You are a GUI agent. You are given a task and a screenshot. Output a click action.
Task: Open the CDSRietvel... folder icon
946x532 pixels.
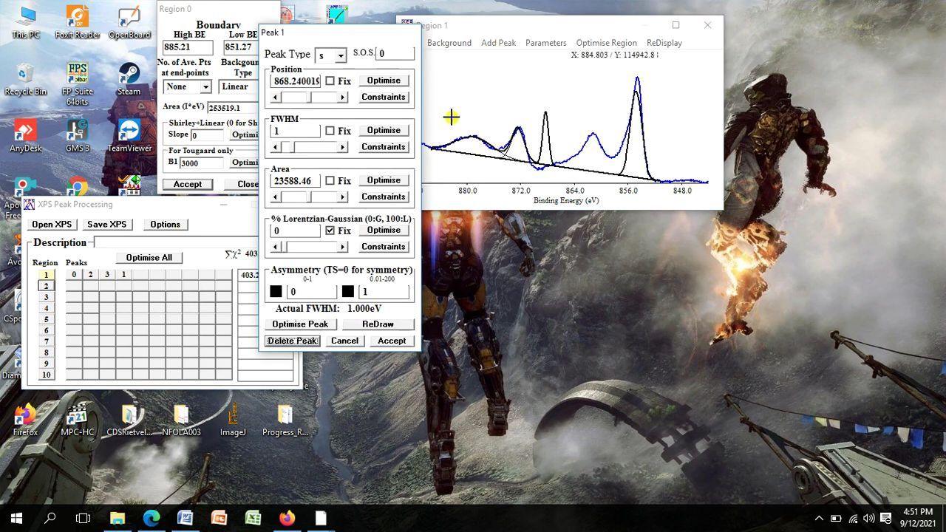tap(129, 420)
